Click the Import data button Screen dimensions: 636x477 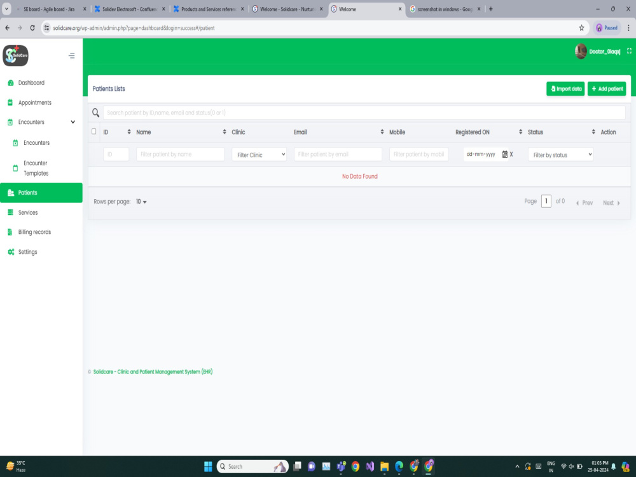coord(565,89)
